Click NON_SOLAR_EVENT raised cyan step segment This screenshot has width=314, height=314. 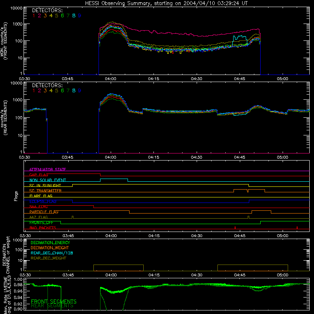114,179
